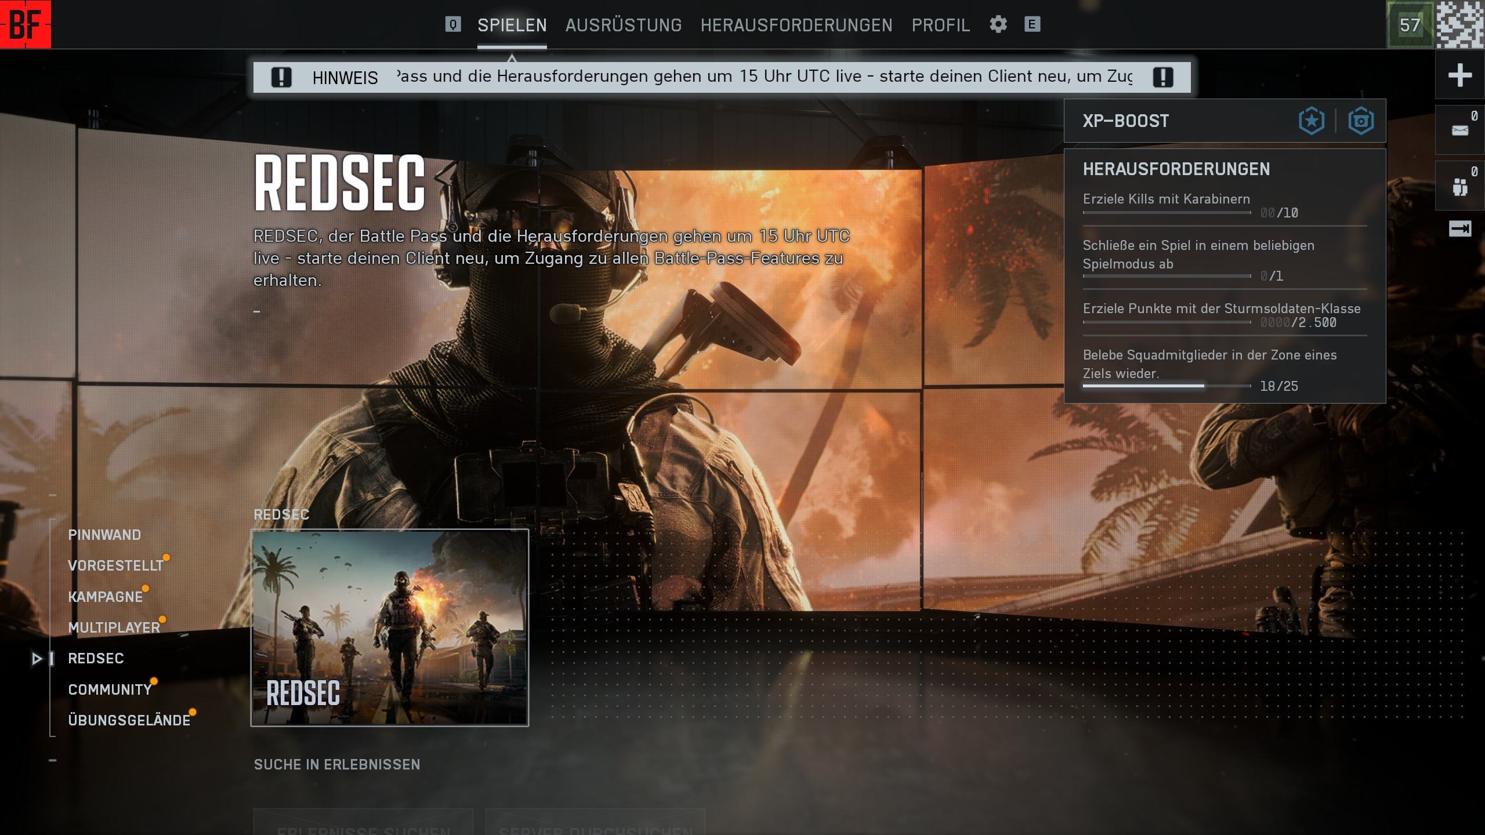
Task: Click the plus icon to add party member
Action: point(1459,75)
